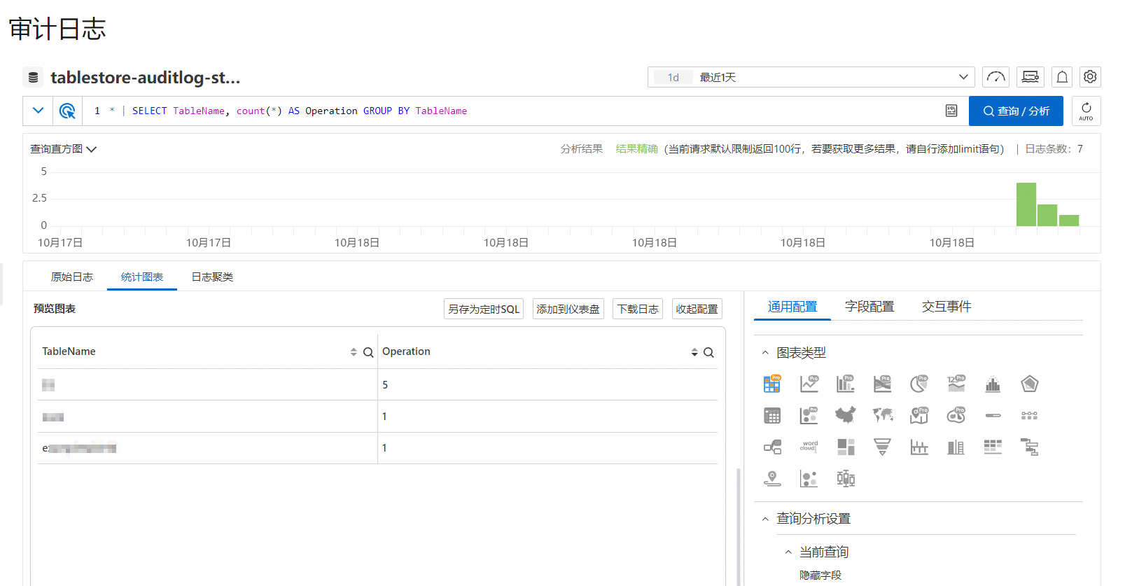
Task: Sort the Operation column
Action: (694, 352)
